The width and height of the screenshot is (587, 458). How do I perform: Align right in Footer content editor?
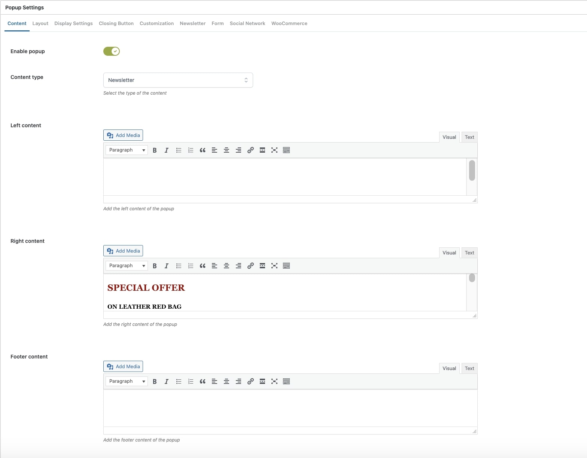[x=238, y=381]
